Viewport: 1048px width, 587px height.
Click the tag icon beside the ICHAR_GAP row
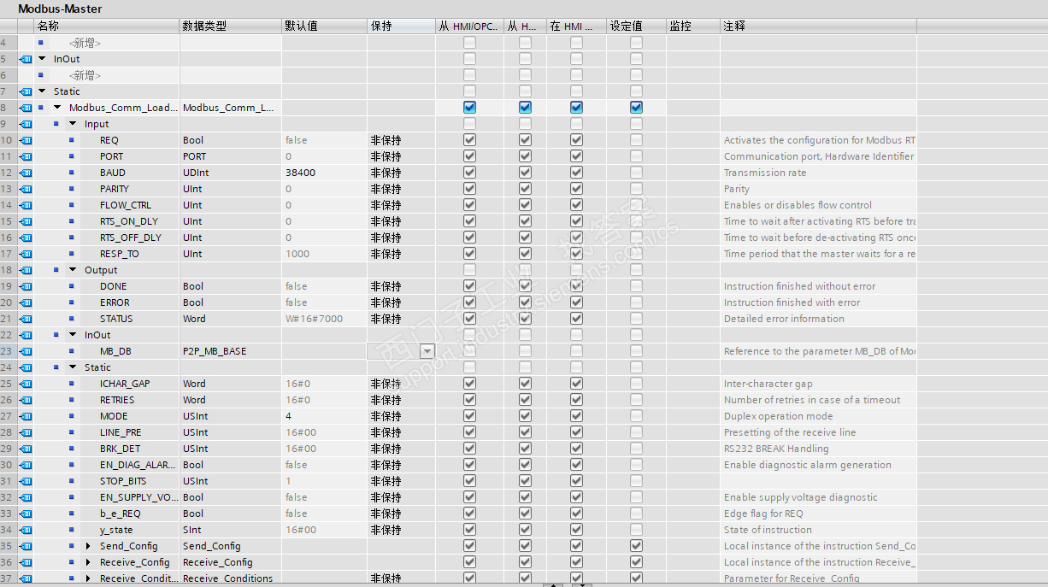tap(26, 384)
